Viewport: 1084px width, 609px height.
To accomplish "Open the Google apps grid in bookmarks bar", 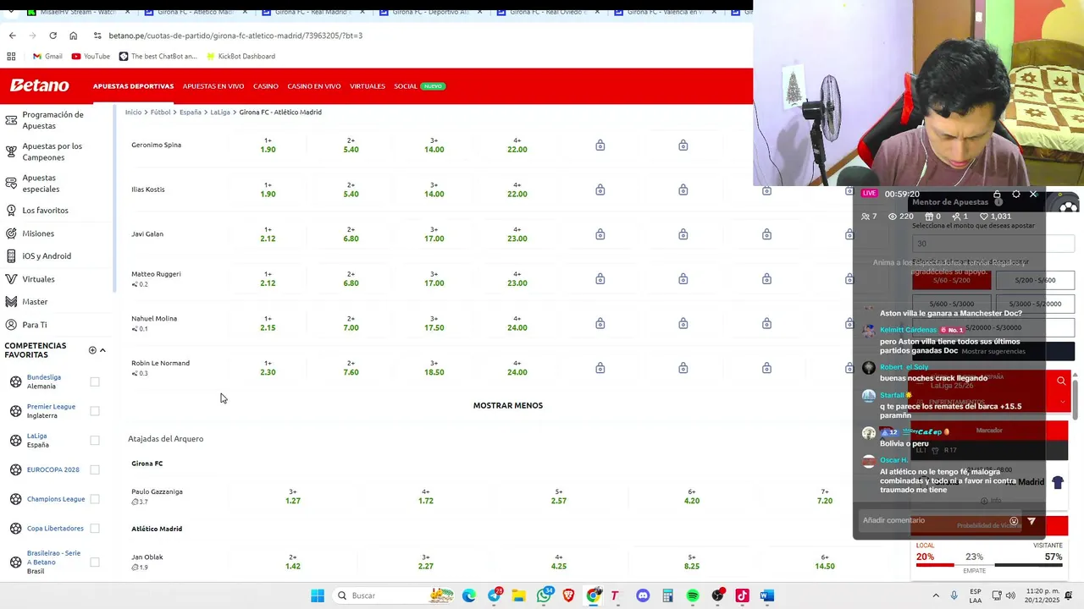I will (x=11, y=57).
